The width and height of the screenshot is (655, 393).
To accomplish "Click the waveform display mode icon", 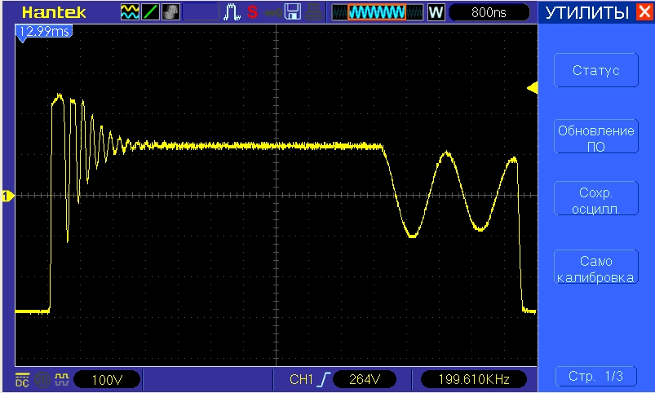I will point(130,12).
